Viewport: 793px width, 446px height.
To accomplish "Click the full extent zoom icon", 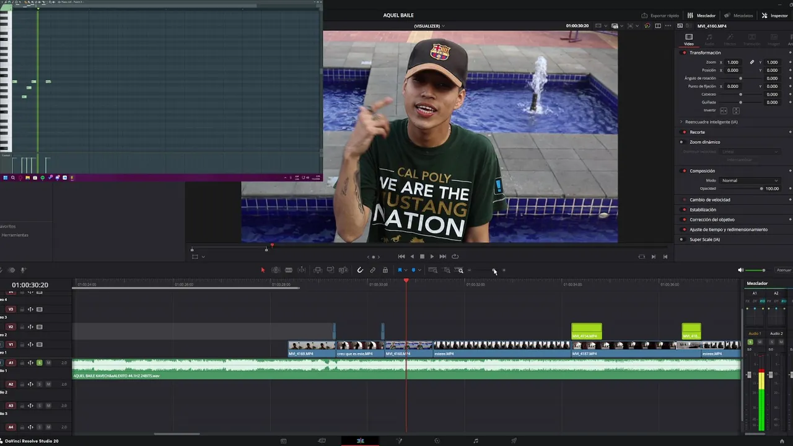I will click(x=432, y=270).
